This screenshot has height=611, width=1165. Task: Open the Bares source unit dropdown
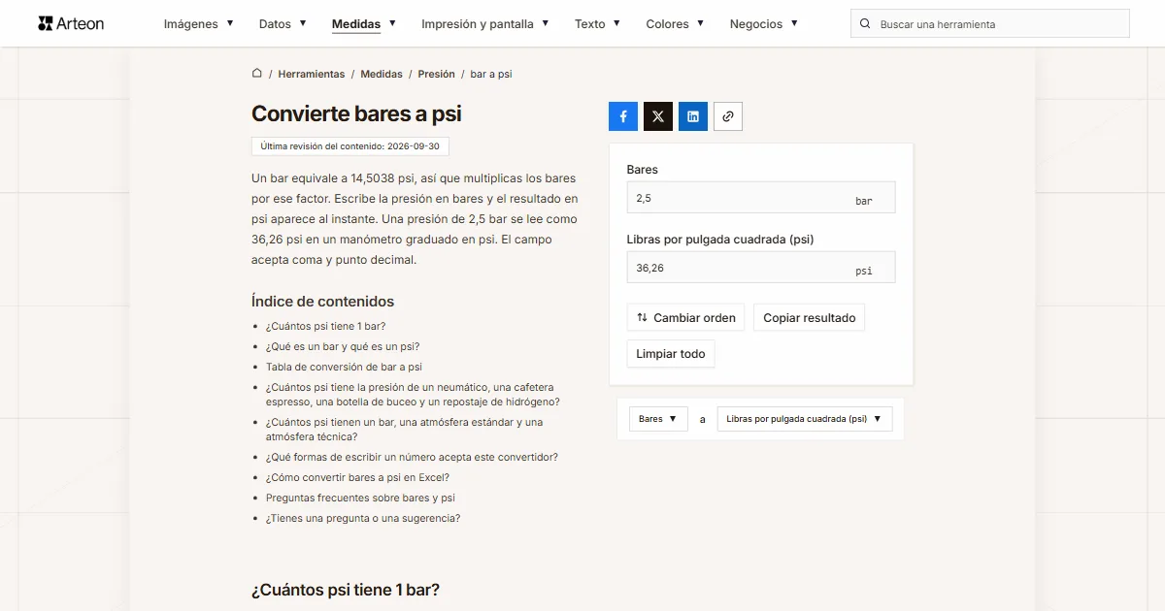click(658, 419)
